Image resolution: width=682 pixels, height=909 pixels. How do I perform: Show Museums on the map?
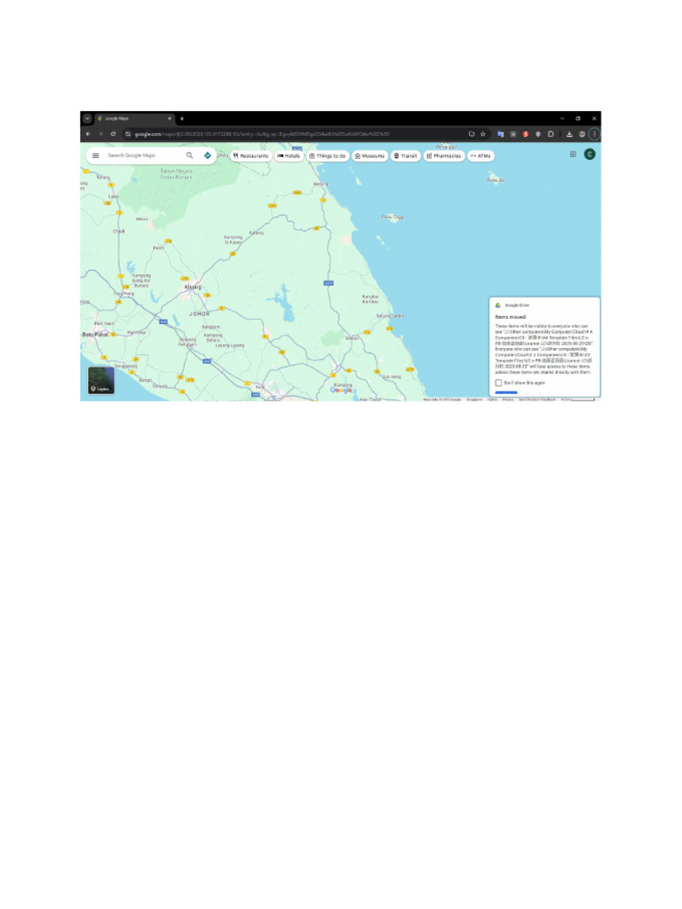tap(370, 156)
